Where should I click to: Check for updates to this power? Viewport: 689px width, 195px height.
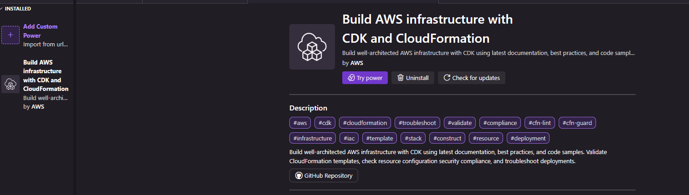[472, 78]
